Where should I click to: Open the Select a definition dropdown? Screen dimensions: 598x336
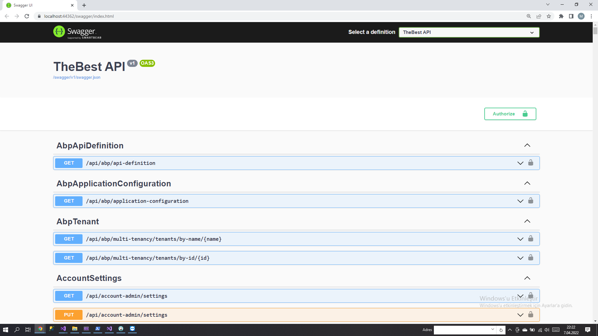click(x=469, y=32)
